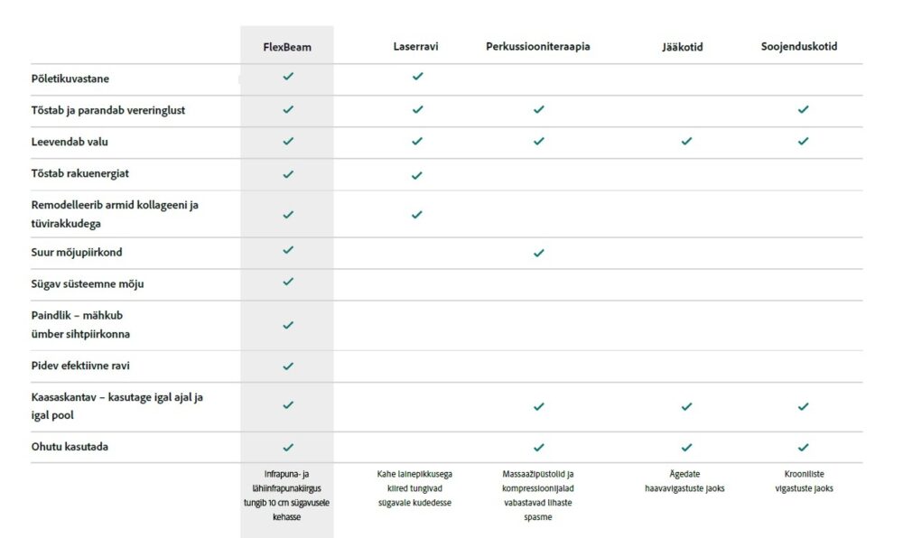Click the Leevendab valu row label
This screenshot has height=538, width=903.
tap(70, 142)
